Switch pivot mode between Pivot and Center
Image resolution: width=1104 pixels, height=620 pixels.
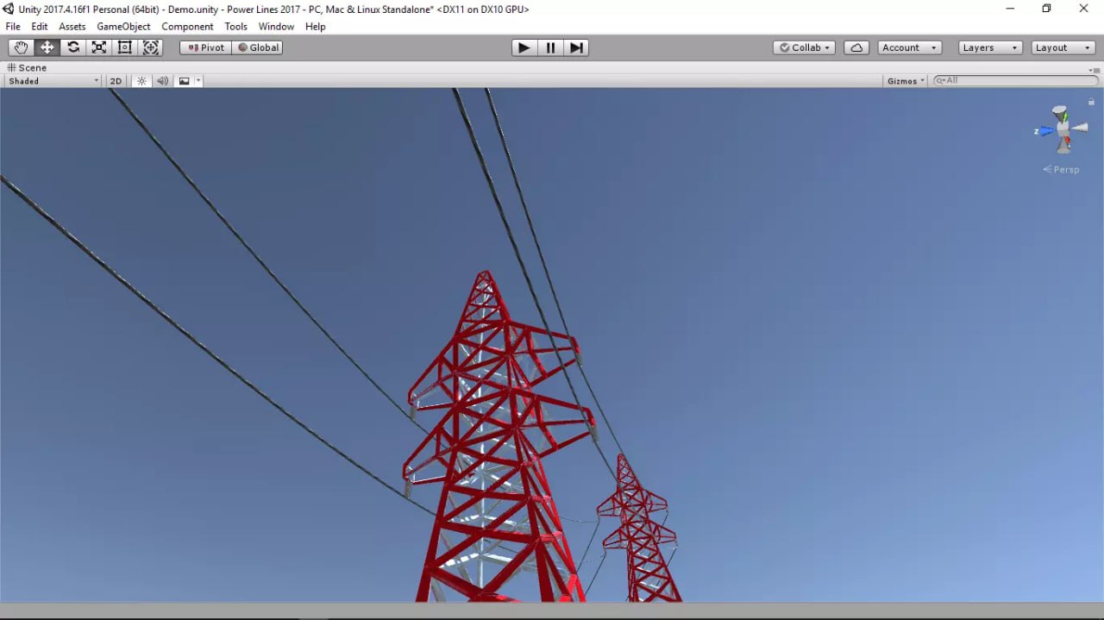point(204,47)
